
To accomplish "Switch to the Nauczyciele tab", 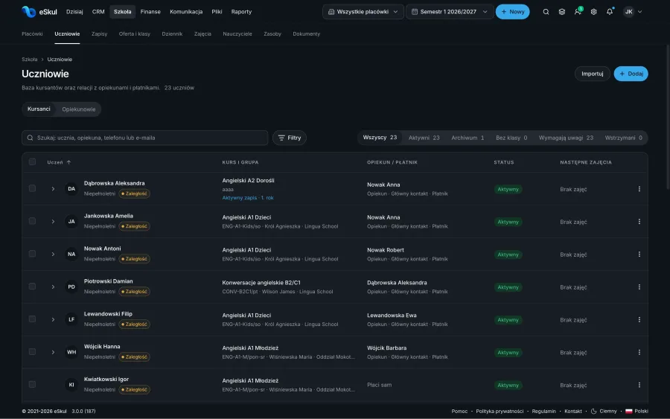I will coord(237,33).
